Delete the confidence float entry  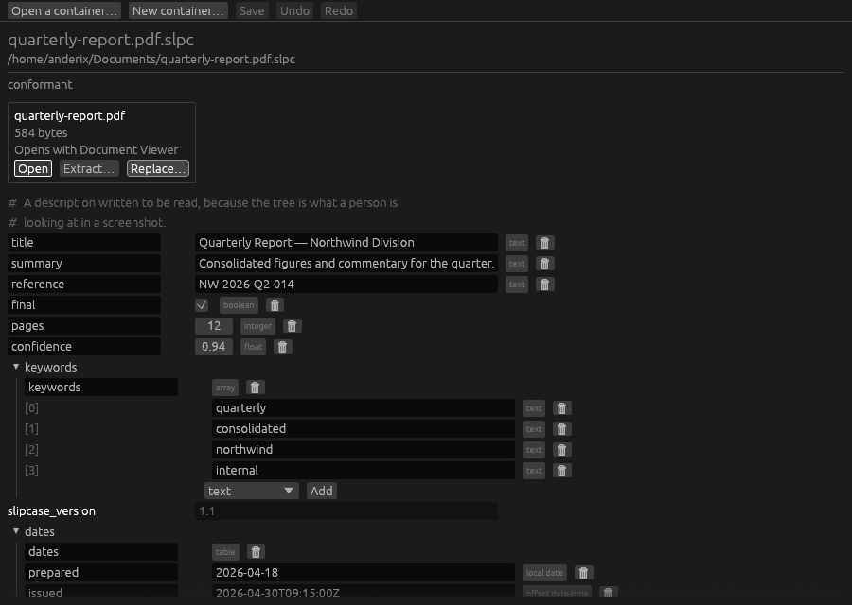coord(282,347)
